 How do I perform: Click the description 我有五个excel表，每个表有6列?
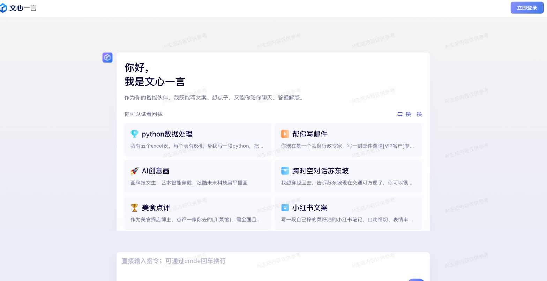[197, 146]
